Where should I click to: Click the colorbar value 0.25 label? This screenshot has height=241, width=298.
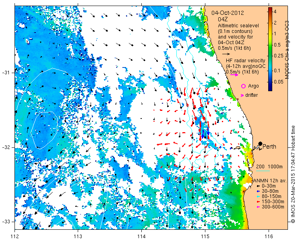(278, 55)
